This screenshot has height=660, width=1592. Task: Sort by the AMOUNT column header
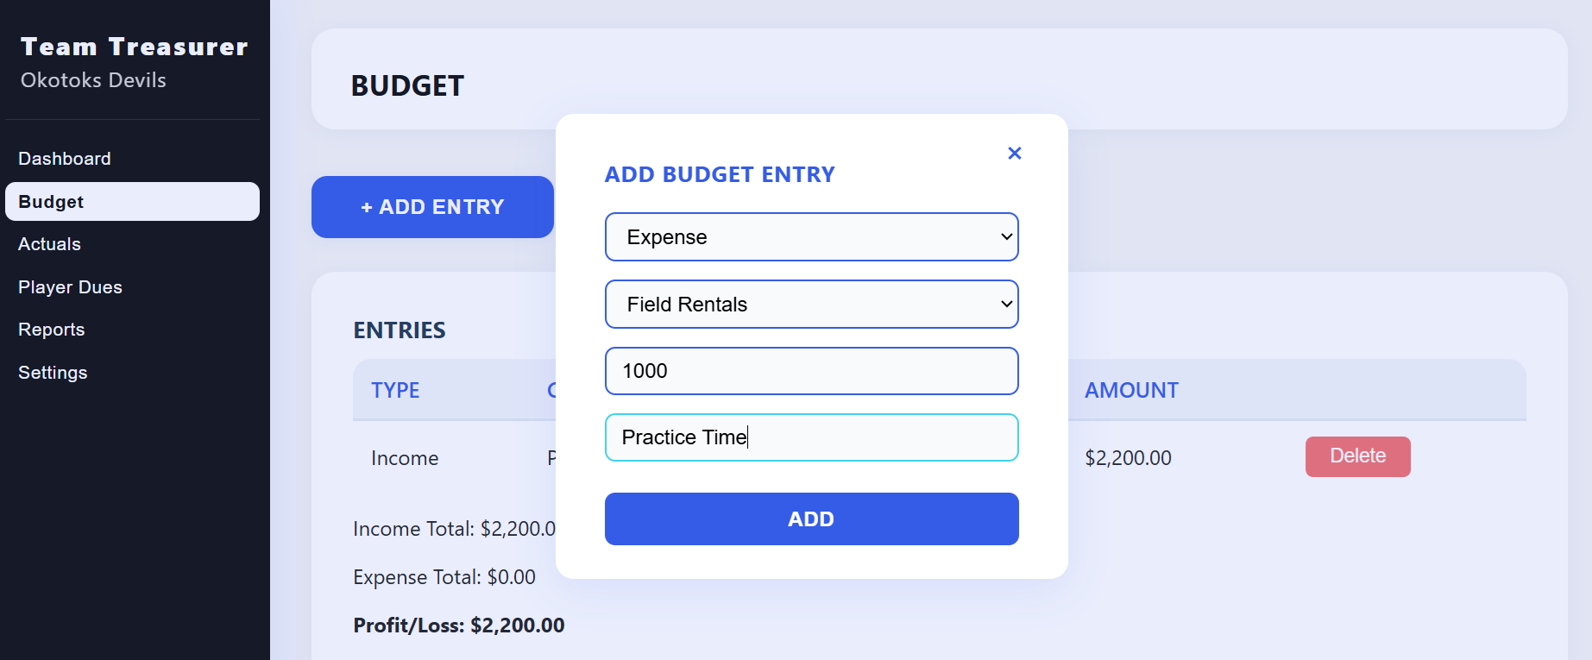pos(1130,390)
